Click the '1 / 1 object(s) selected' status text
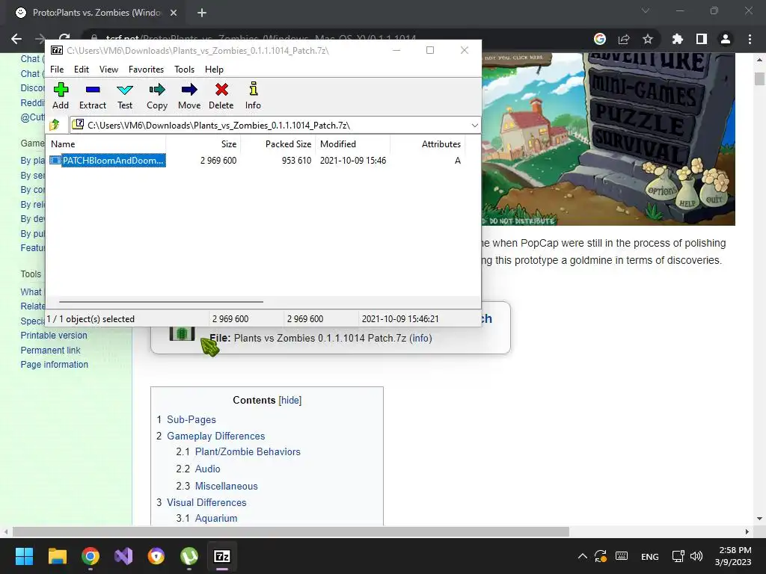Viewport: 766px width, 574px height. pyautogui.click(x=91, y=318)
